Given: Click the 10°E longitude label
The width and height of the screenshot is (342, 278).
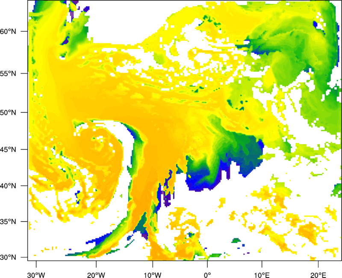Looking at the screenshot, I should pos(262,275).
